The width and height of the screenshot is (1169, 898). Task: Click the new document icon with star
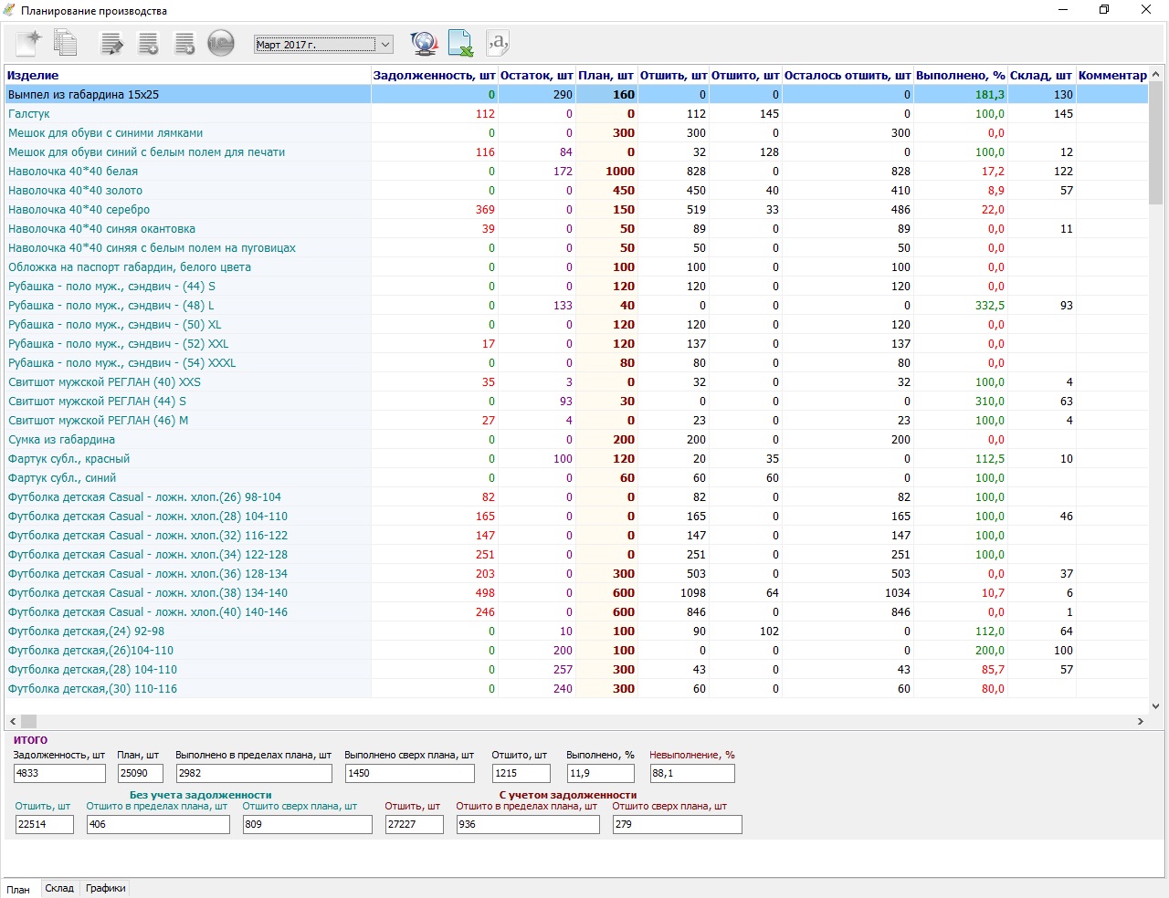[x=29, y=43]
